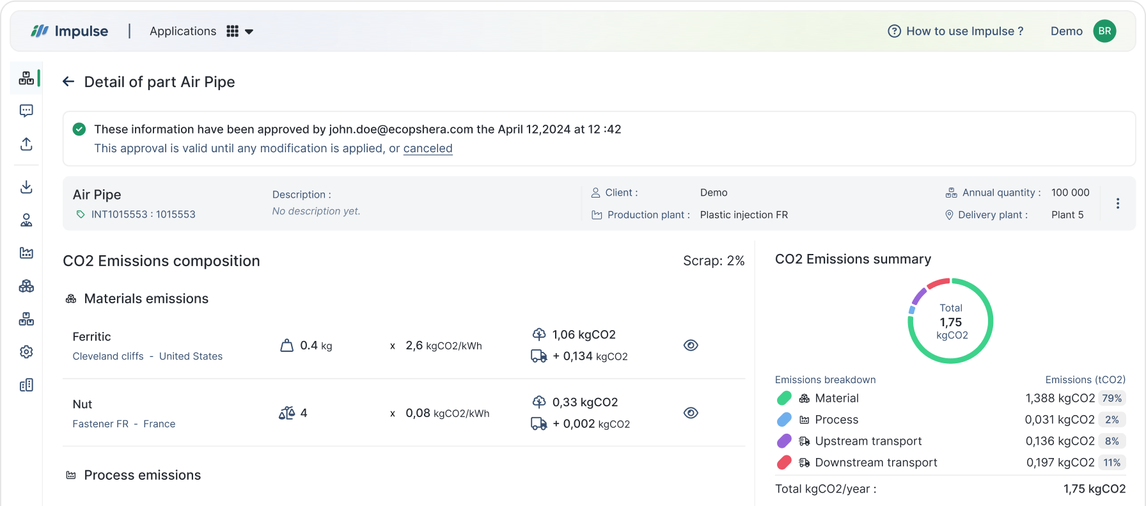This screenshot has width=1146, height=506.
Task: Click the back arrow beside Detail of part
Action: point(68,82)
